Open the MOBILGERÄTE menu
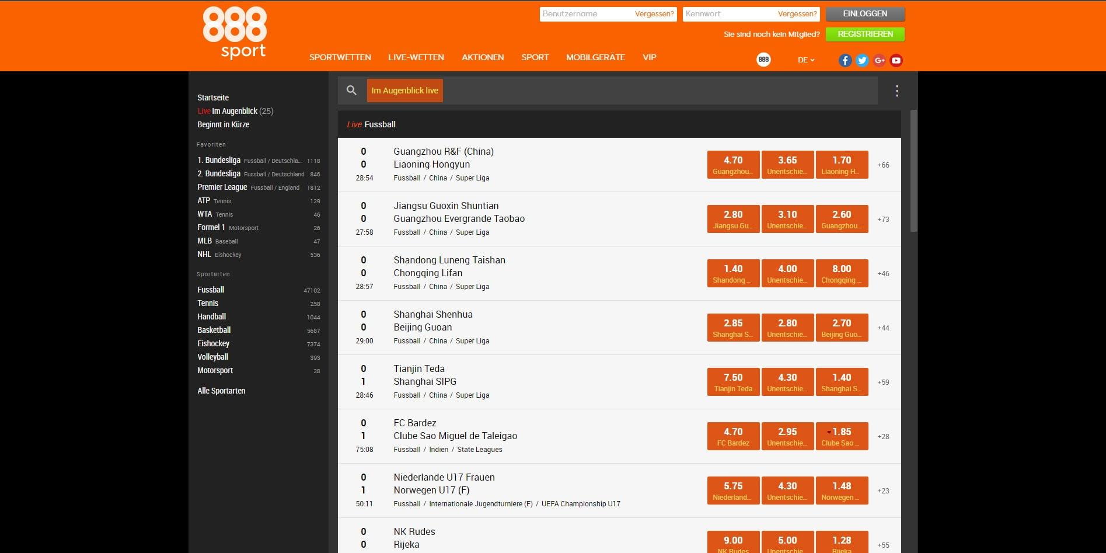 tap(595, 57)
